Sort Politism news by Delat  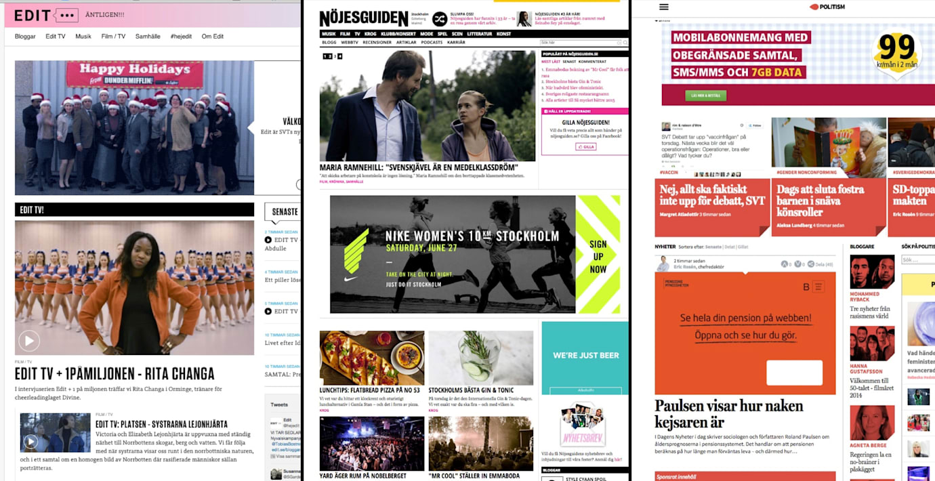[x=730, y=247]
